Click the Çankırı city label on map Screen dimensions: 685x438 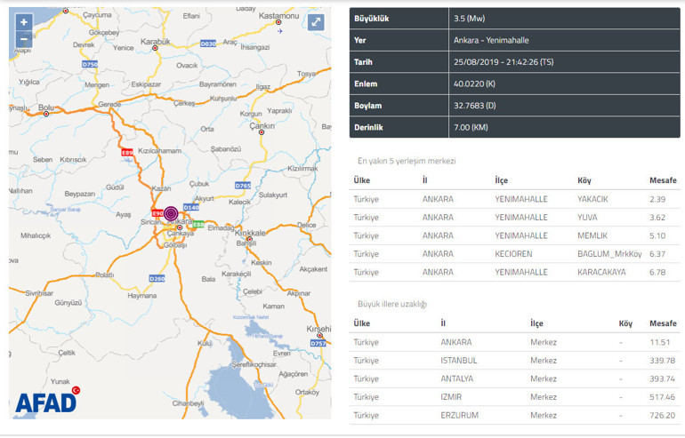[x=262, y=127]
